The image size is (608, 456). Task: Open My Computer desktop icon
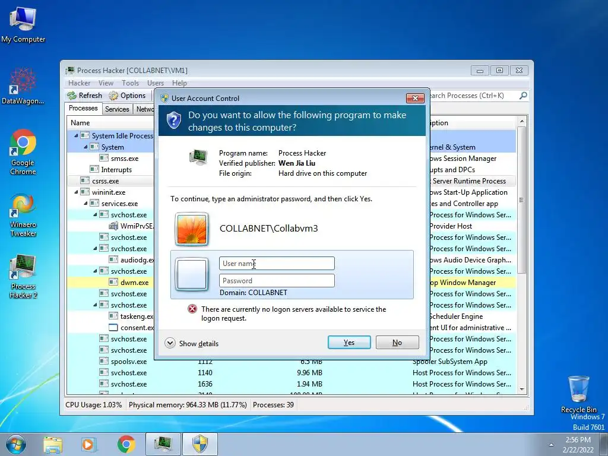pos(23,24)
